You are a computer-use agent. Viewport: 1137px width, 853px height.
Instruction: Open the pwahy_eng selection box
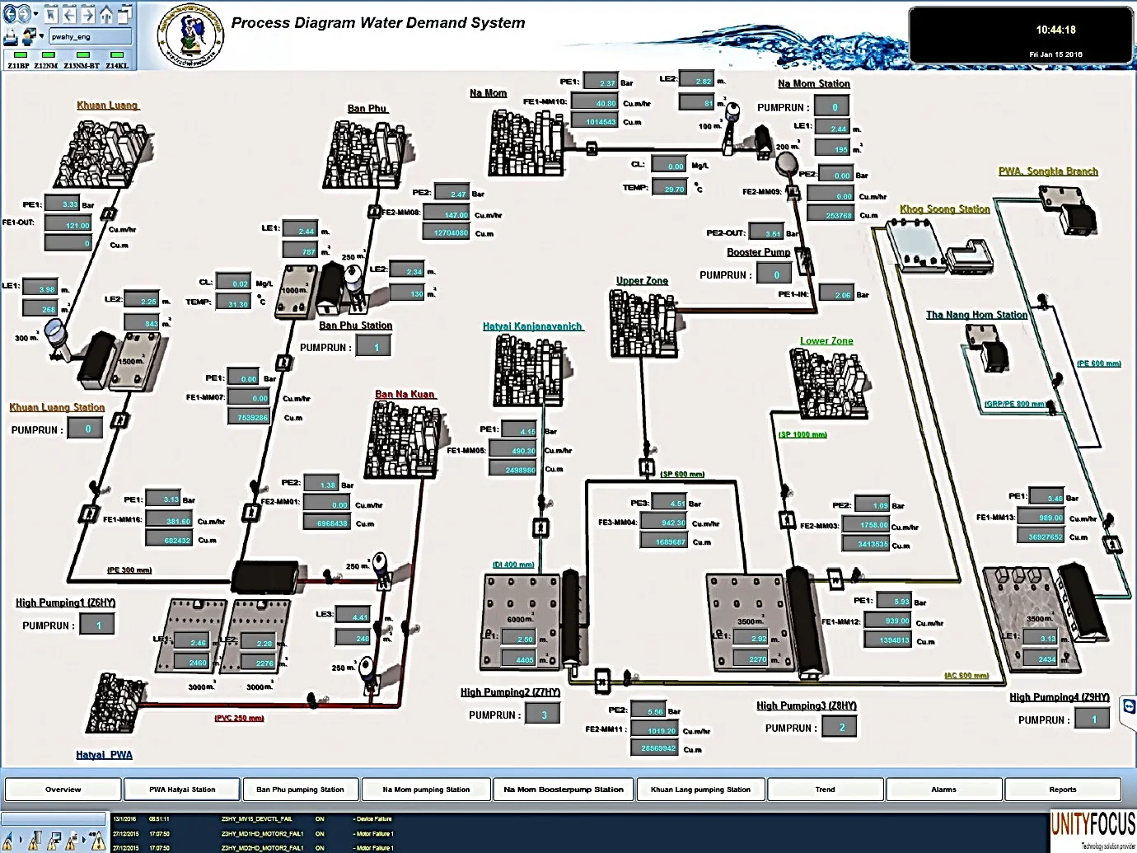(x=91, y=36)
